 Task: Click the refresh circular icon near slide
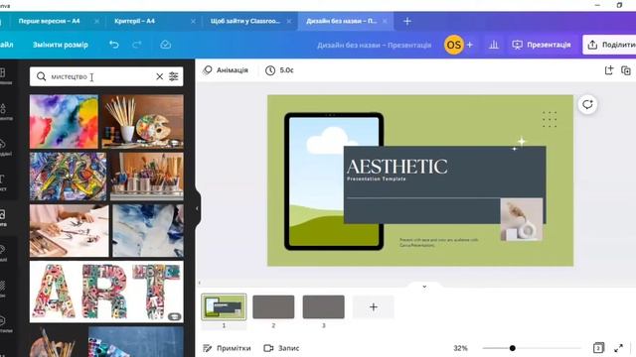pos(587,104)
